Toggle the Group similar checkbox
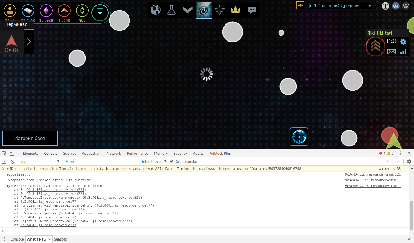 coord(172,161)
